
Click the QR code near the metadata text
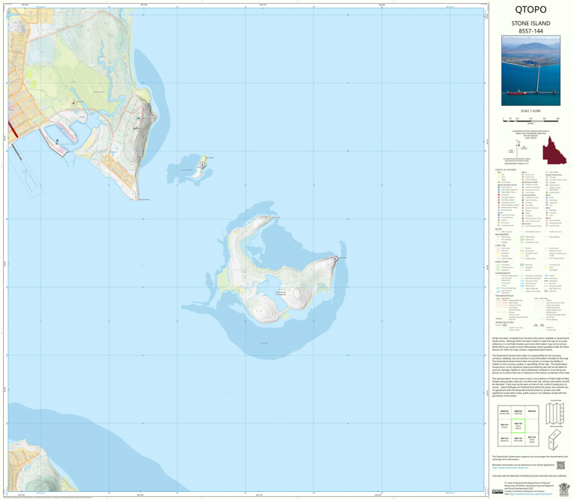(x=560, y=465)
